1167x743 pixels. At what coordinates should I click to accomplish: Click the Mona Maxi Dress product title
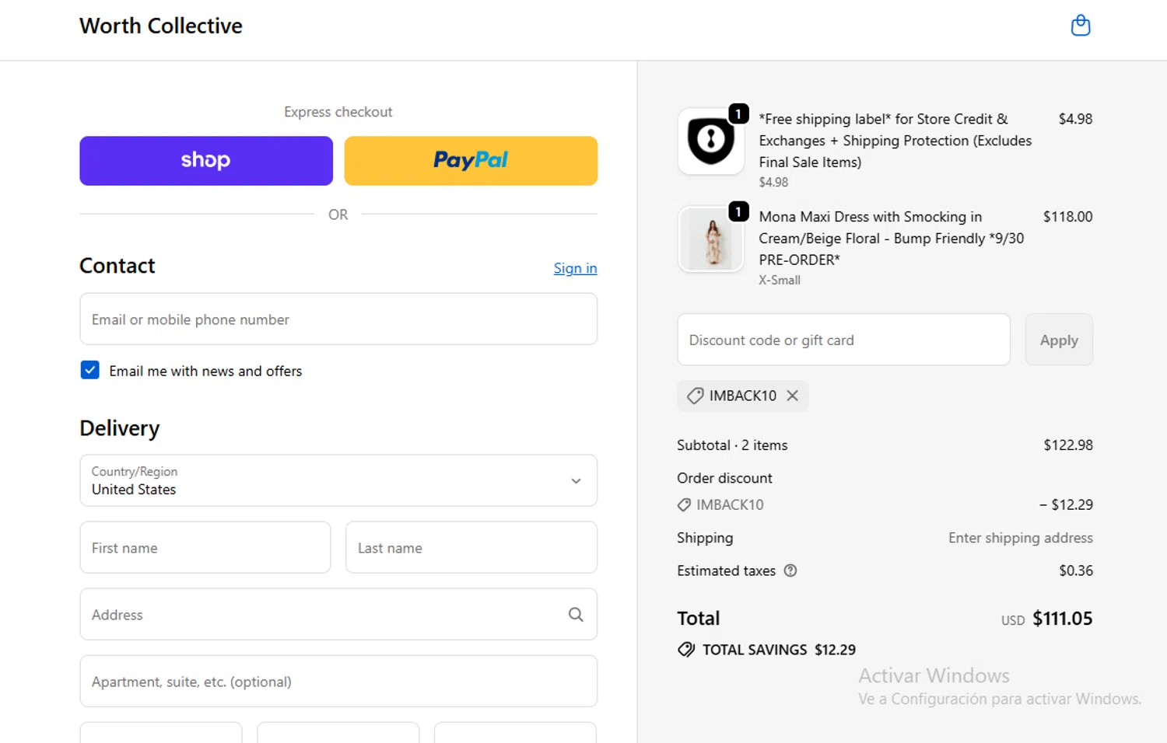pos(892,238)
